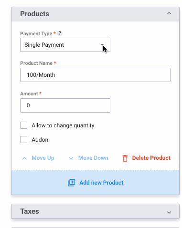Click the Add new Product button text

[101, 183]
